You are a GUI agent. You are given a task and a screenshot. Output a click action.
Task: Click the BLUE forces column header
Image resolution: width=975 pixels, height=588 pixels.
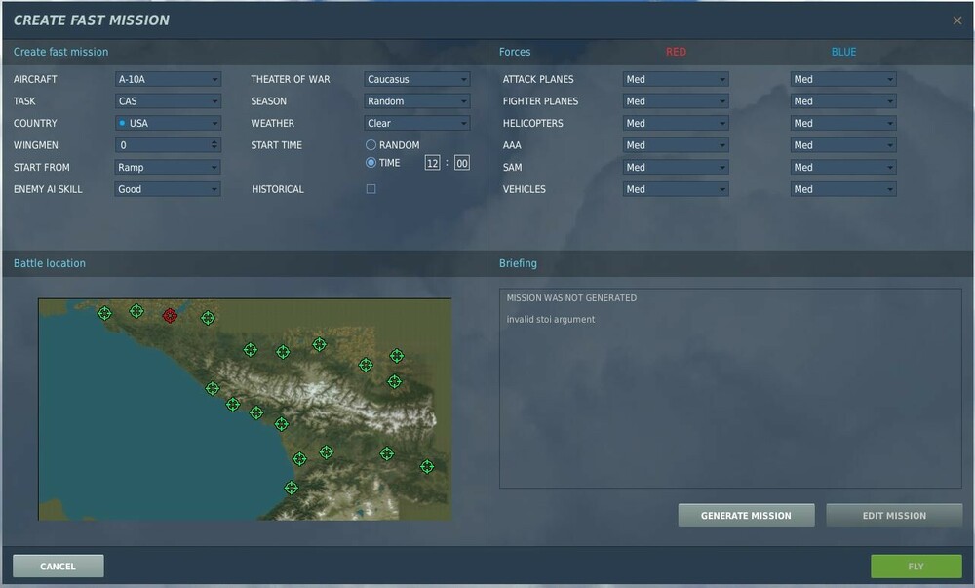(x=843, y=52)
